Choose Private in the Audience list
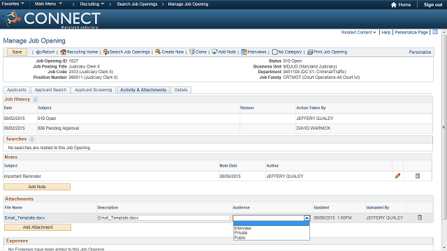 click(x=241, y=233)
